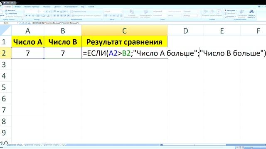266x149 pixels.
Task: Click the horizontal scrollbar thumb
Action: tap(195, 145)
